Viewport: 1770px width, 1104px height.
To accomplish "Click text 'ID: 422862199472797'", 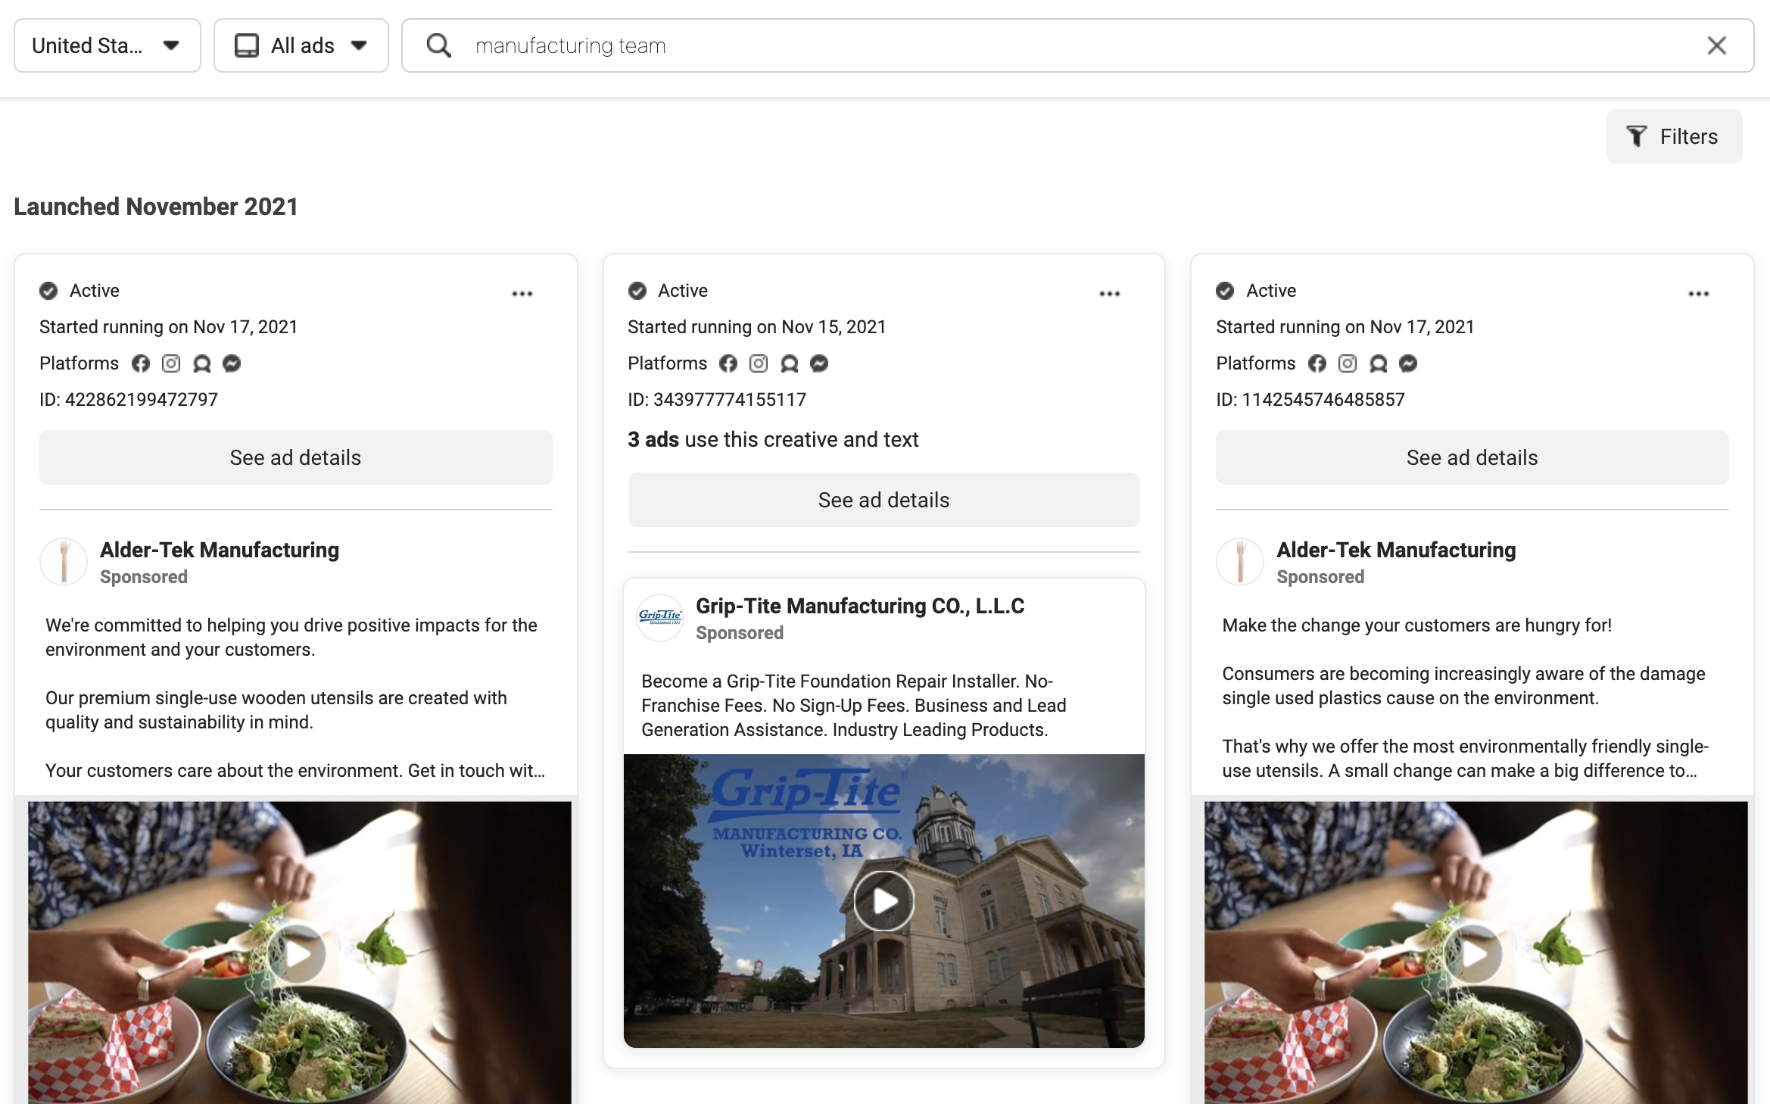I will (129, 400).
